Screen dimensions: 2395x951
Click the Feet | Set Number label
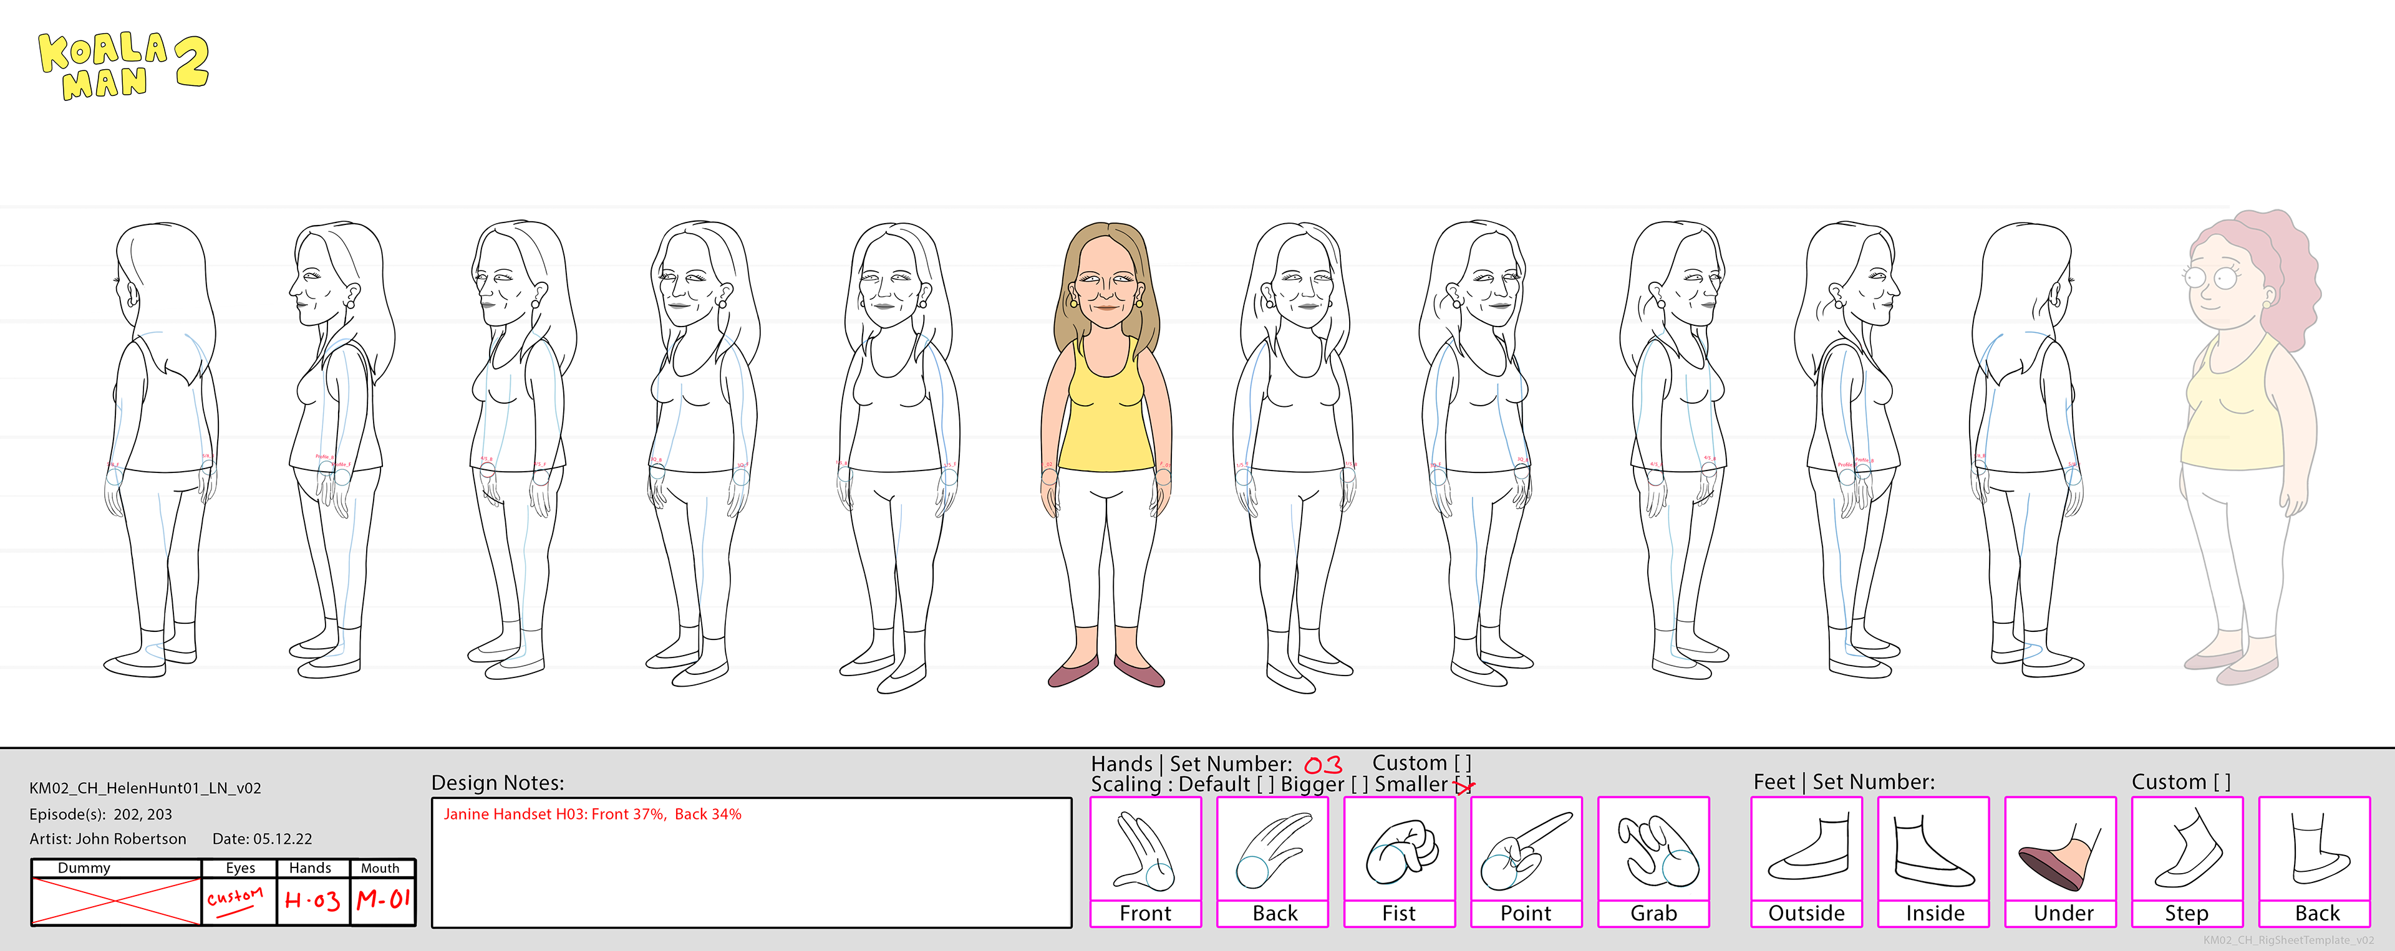click(x=1844, y=782)
